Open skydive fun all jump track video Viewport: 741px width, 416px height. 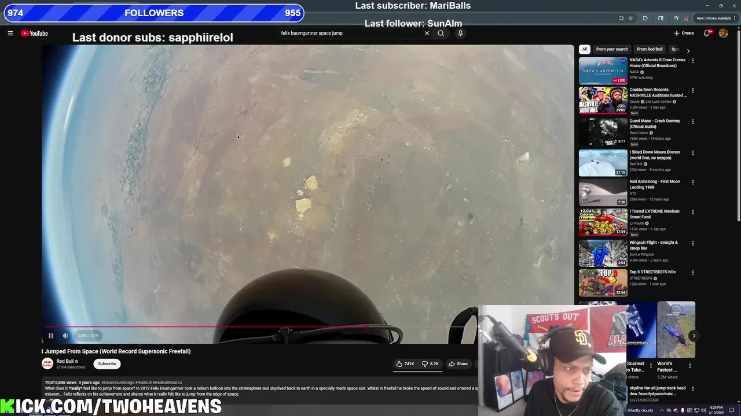click(x=657, y=391)
